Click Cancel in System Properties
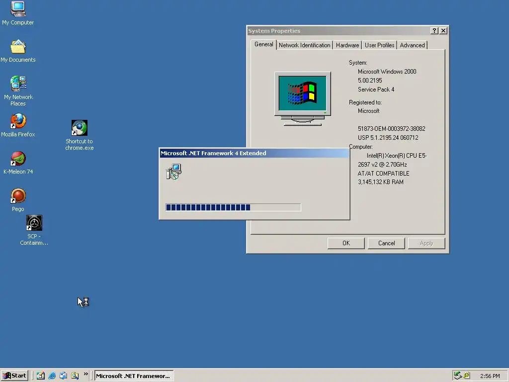Viewport: 509px width, 382px height. click(386, 243)
